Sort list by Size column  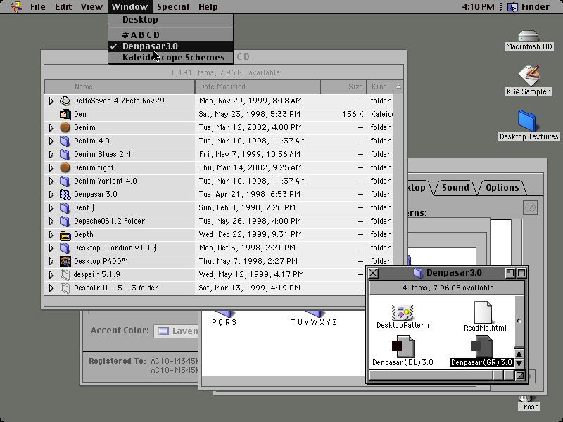pos(343,87)
